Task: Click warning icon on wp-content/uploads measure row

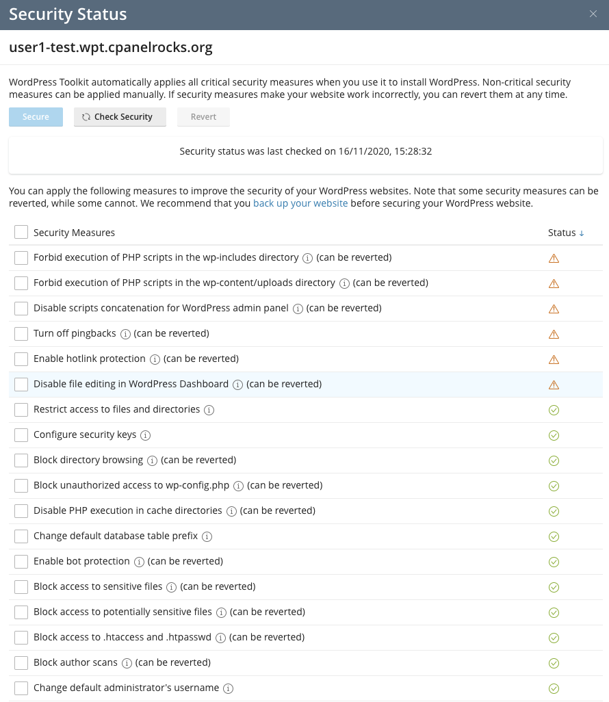Action: [x=554, y=283]
